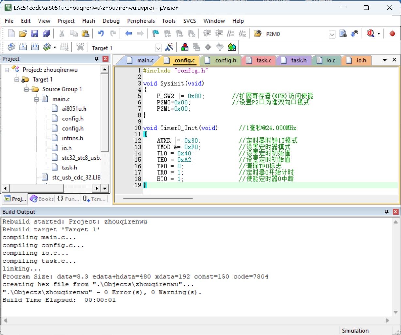401x335 pixels.
Task: Close the Project panel
Action: (105, 59)
